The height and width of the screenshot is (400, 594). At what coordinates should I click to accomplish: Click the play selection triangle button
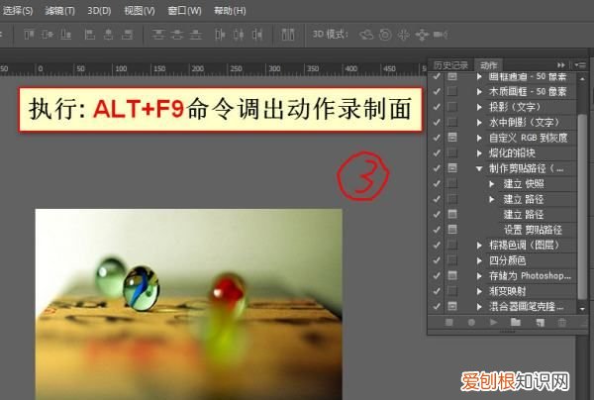(x=494, y=323)
